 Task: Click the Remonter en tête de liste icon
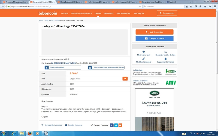(165, 52)
